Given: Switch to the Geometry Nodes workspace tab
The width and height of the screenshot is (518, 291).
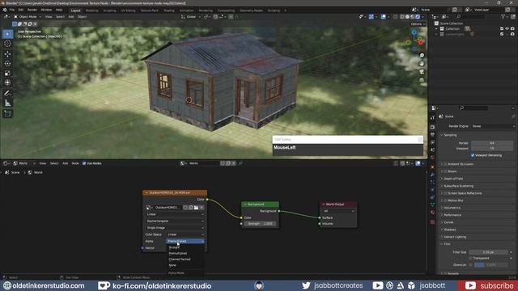Looking at the screenshot, I should 251,11.
